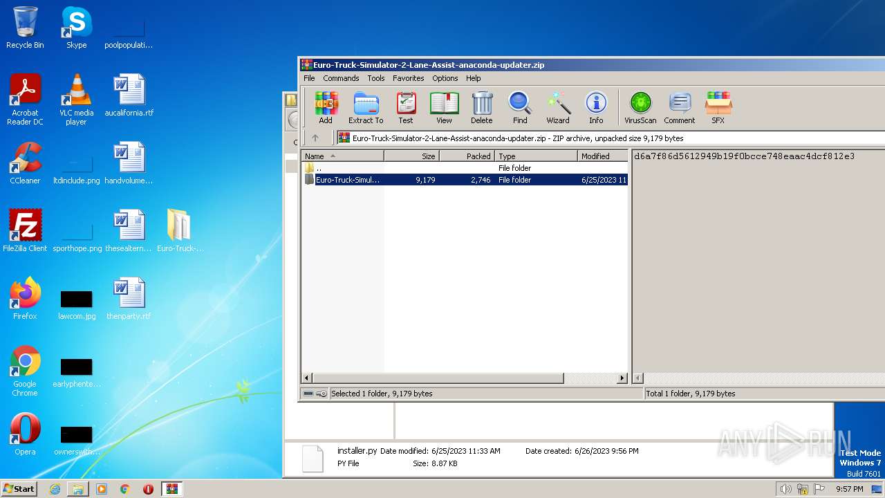This screenshot has width=885, height=498.
Task: Select installer.py file in Explorer window
Action: coord(357,450)
